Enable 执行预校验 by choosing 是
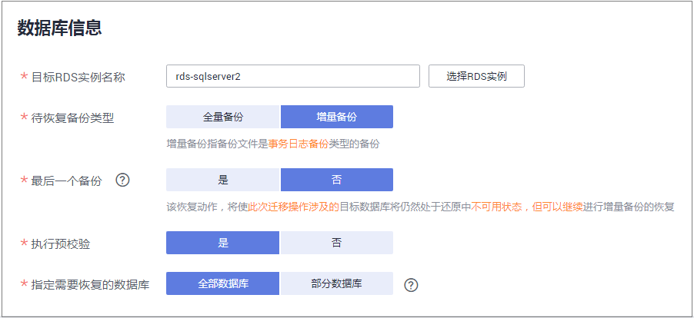The width and height of the screenshot is (694, 318). coord(223,243)
